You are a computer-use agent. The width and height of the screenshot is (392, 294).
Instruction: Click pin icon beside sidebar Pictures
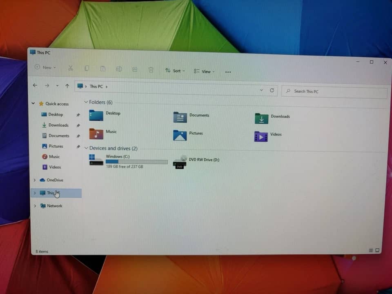click(x=78, y=147)
